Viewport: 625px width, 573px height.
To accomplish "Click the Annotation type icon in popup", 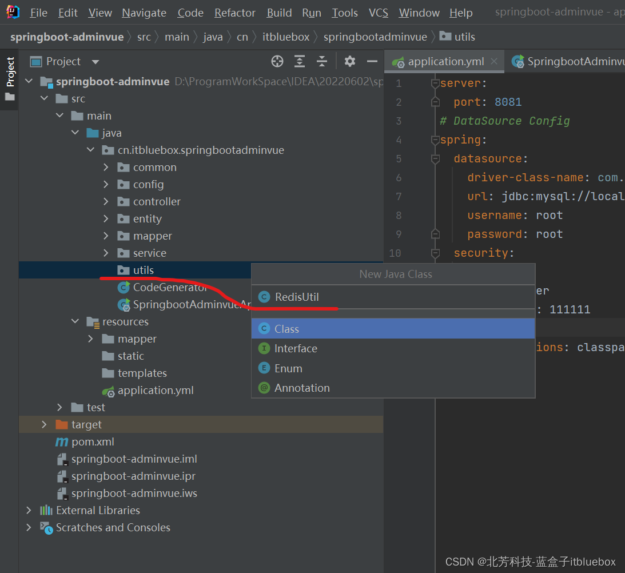I will (264, 388).
